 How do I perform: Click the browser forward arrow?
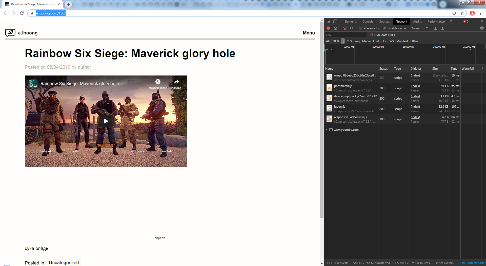pos(14,13)
